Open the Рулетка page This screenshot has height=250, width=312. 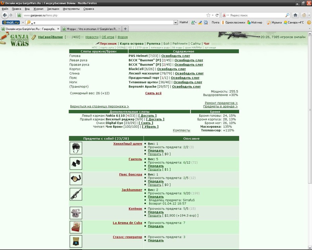tap(153, 43)
